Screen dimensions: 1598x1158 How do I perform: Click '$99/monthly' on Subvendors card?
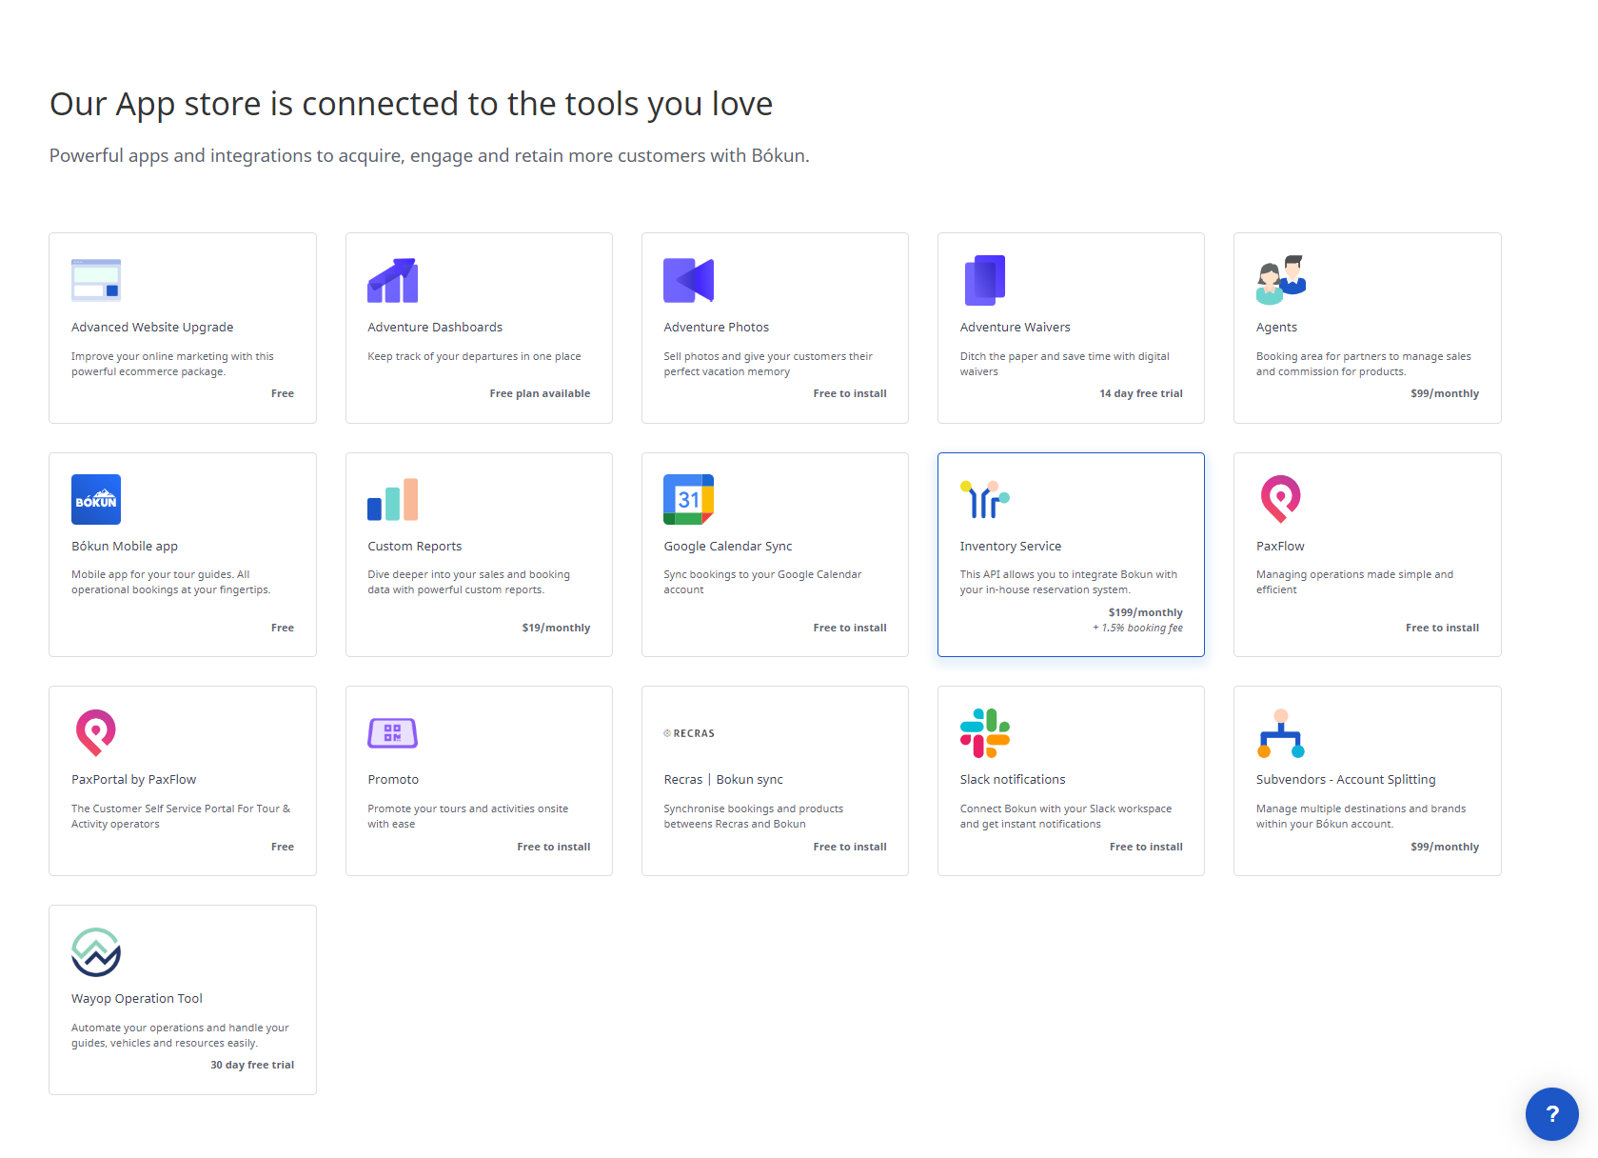coord(1445,847)
